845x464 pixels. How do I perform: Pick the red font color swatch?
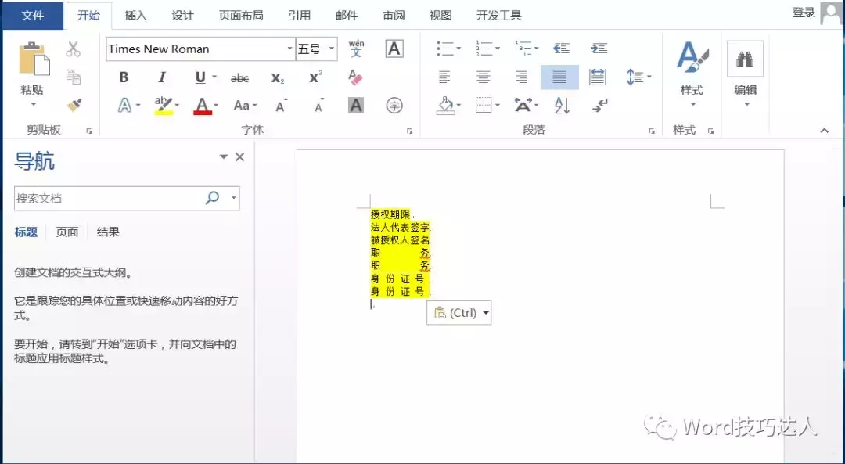click(201, 105)
